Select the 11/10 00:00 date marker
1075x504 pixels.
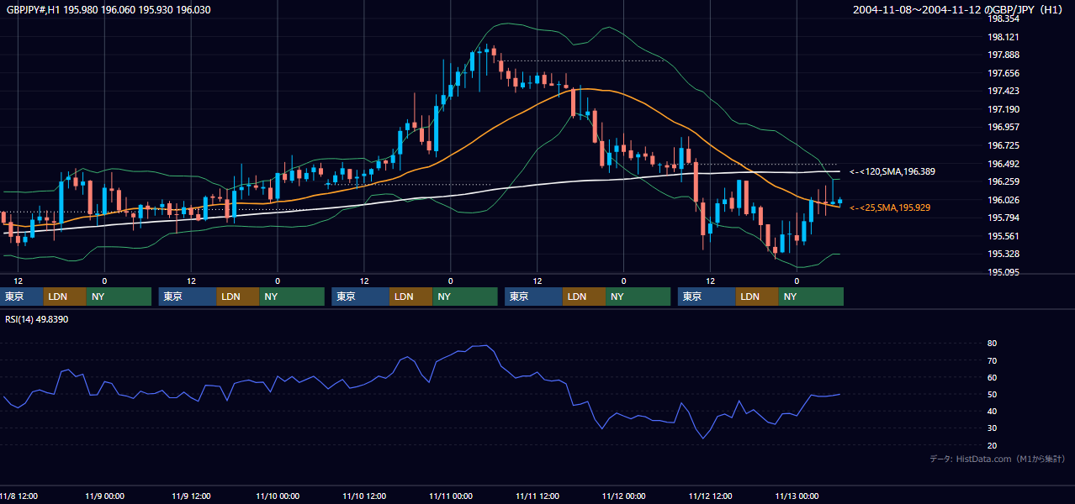pos(278,496)
